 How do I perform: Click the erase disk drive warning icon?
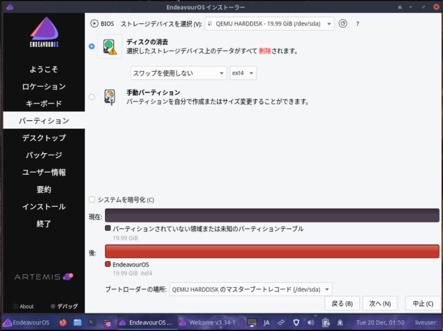[110, 47]
